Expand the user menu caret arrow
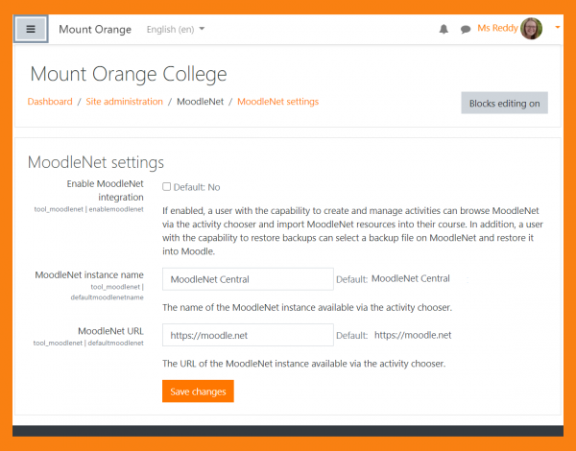This screenshot has height=451, width=576. click(x=558, y=28)
